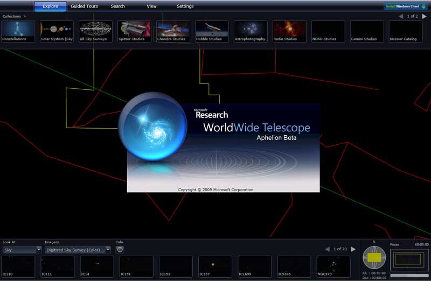Open the Astrophotography collection
Screen dimensions: 431x281
[x=251, y=31]
